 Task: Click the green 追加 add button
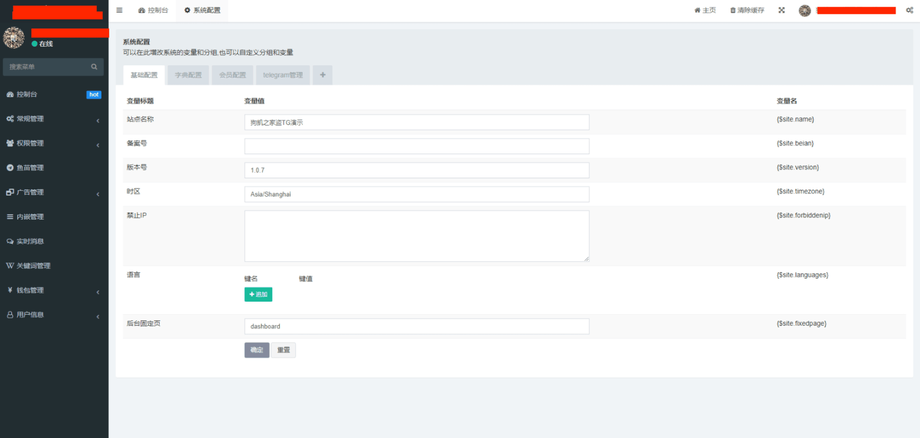coord(258,294)
